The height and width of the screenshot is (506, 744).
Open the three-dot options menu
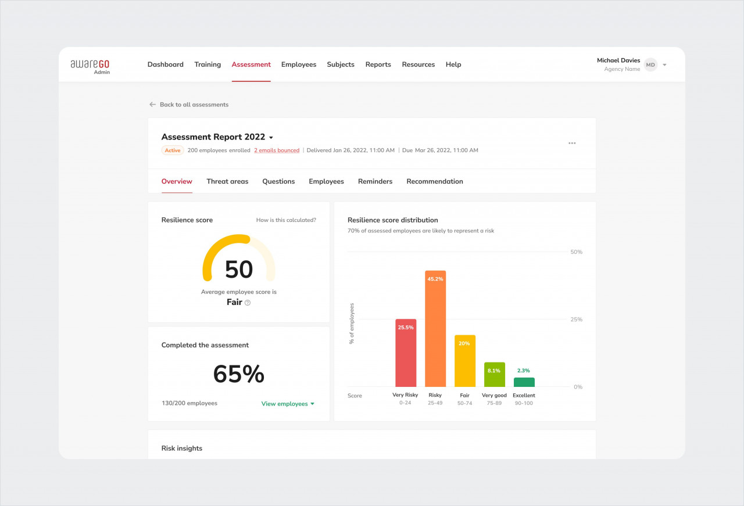[572, 143]
